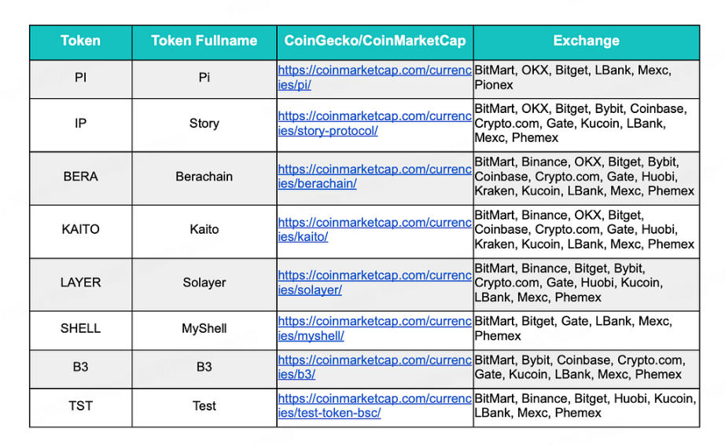The width and height of the screenshot is (725, 445).
Task: Select the Token Fullname column header
Action: pos(204,41)
